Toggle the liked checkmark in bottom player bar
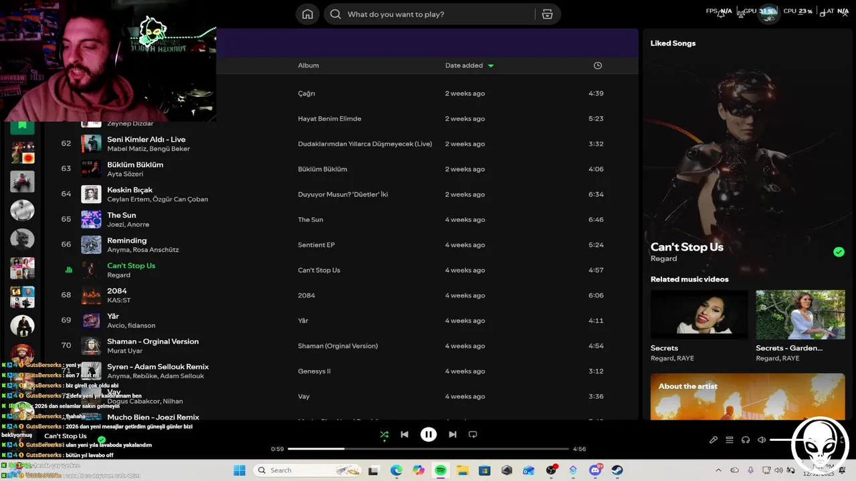The width and height of the screenshot is (856, 481). tap(102, 440)
